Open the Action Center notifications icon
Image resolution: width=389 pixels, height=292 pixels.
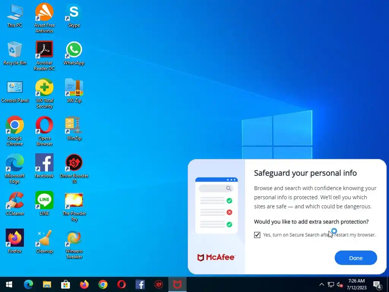[x=377, y=284]
